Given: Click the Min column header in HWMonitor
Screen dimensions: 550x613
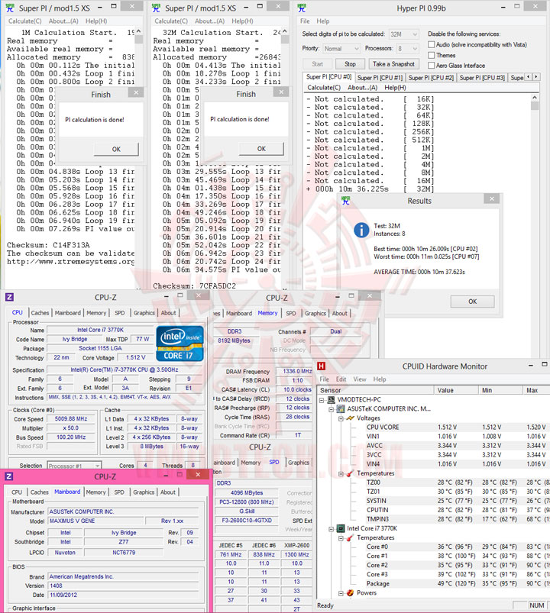Looking at the screenshot, I should coord(500,390).
